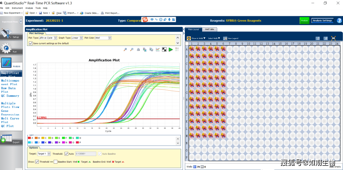
Task: Click the zoom out magnifier icon
Action: 131,50
